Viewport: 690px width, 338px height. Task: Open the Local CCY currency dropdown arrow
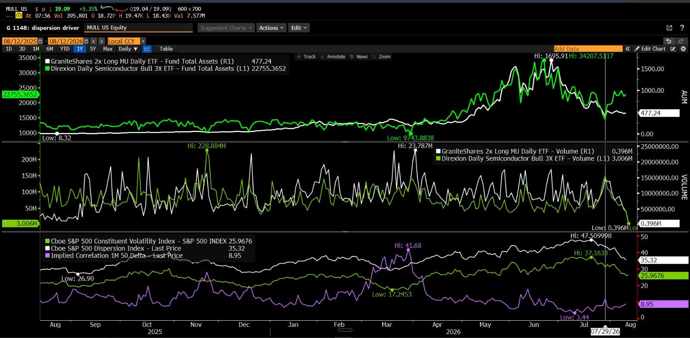(143, 41)
